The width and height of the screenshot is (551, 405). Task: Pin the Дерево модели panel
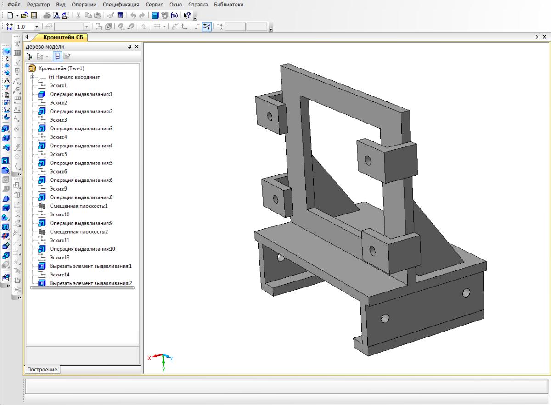pyautogui.click(x=129, y=47)
